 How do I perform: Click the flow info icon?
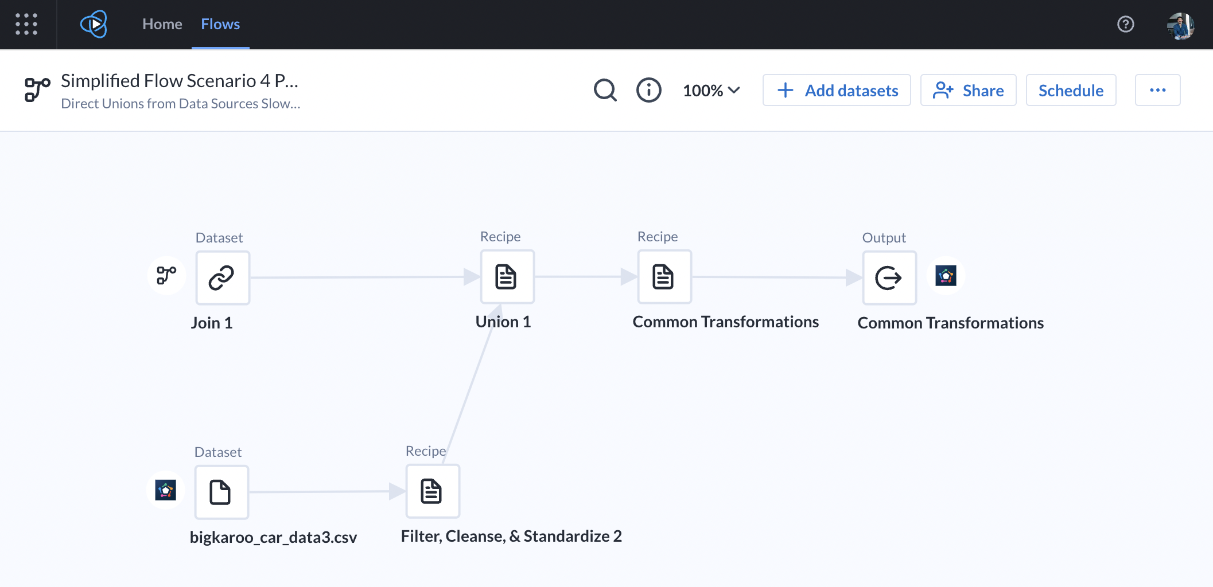pos(648,90)
